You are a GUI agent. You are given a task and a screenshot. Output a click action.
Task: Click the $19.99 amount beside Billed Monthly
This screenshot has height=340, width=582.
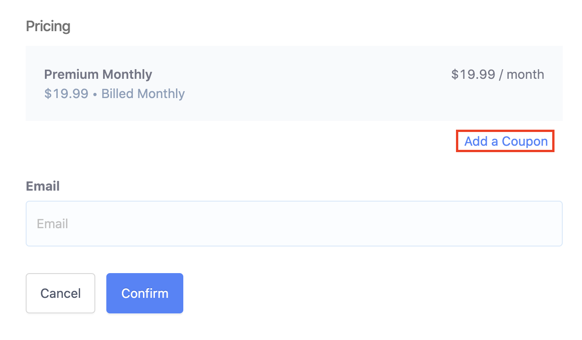tap(66, 93)
